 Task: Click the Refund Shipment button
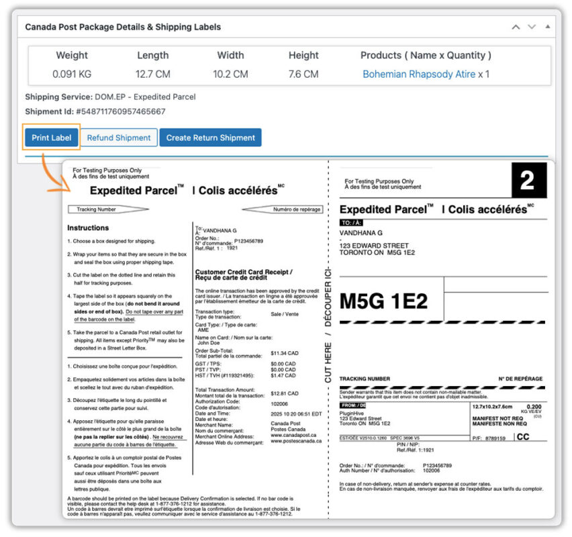[x=119, y=138]
